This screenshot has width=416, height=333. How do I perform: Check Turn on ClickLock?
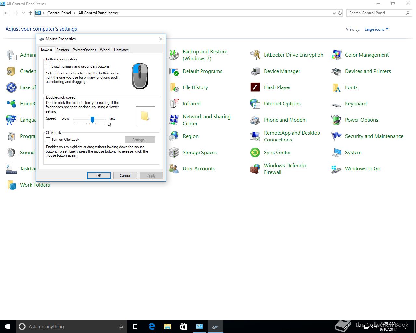point(48,140)
